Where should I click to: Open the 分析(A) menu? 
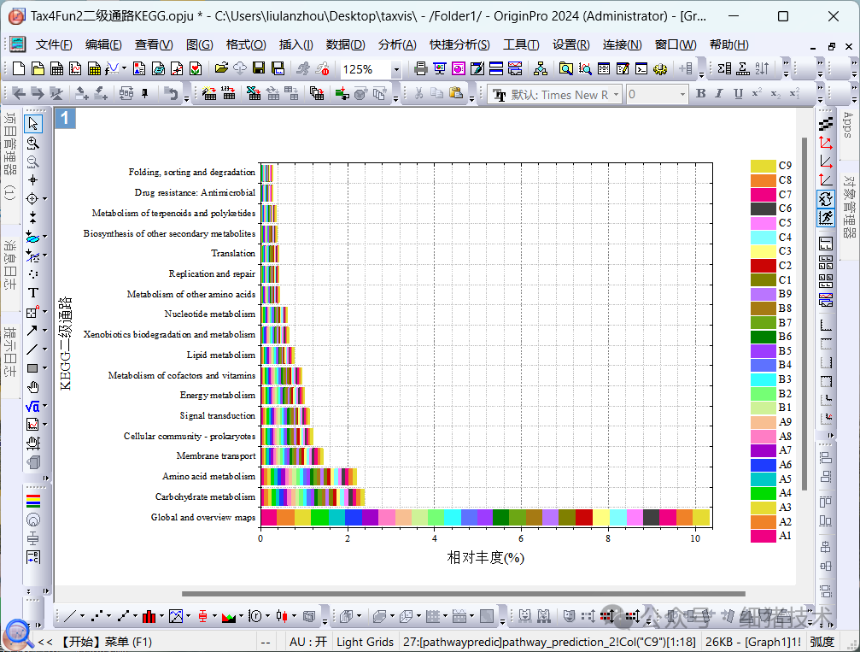pos(397,45)
